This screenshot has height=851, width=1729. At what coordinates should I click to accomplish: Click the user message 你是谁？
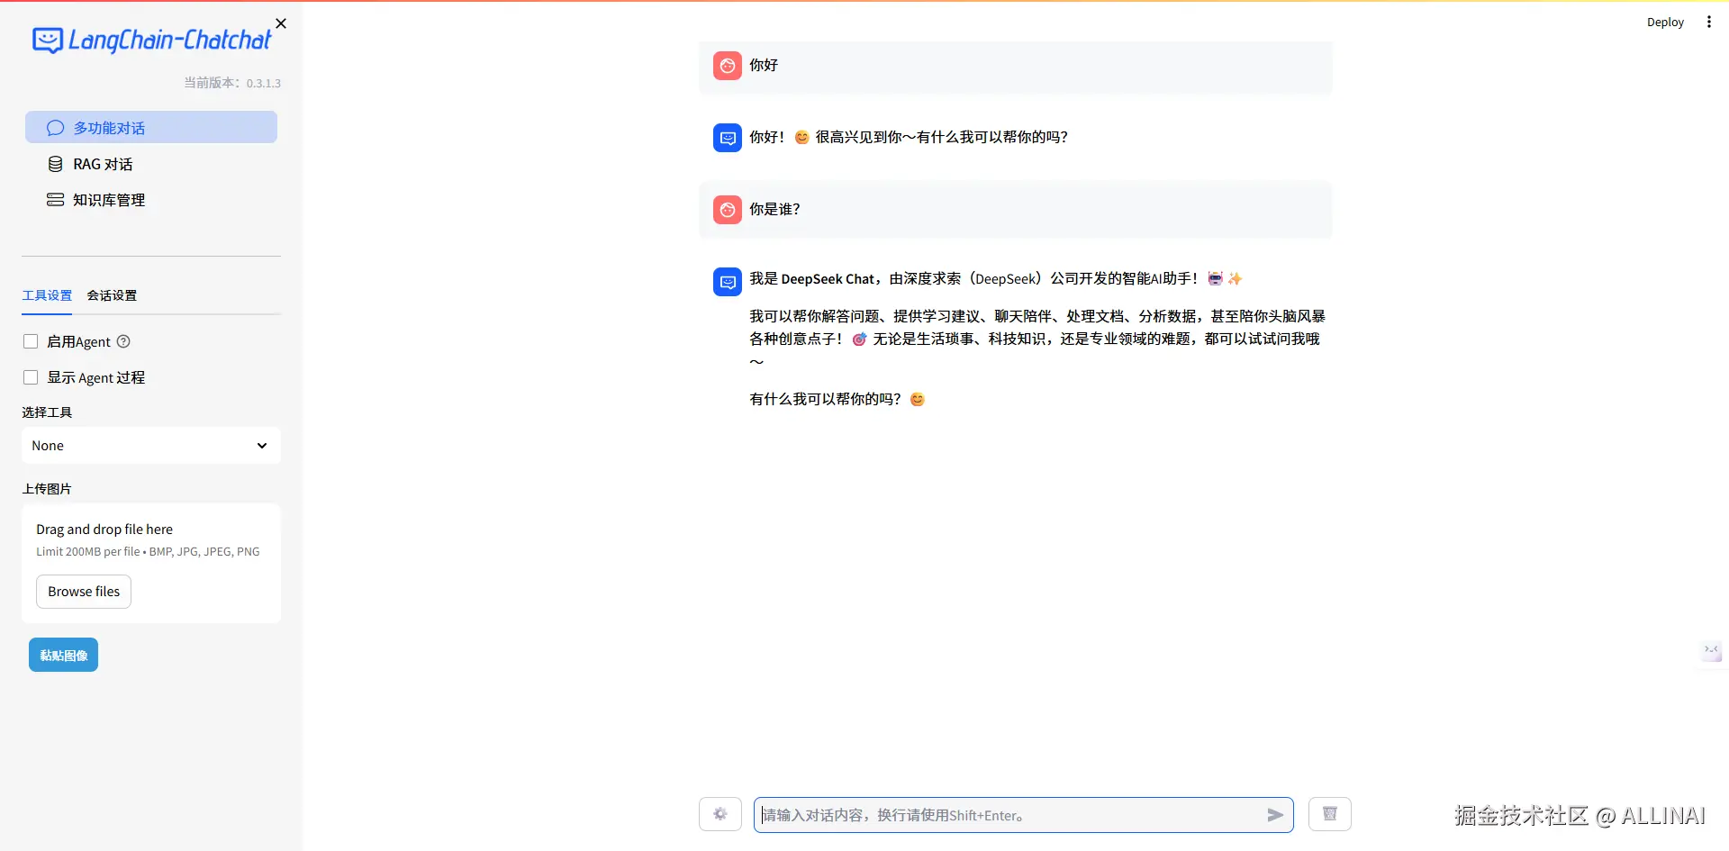tap(774, 209)
